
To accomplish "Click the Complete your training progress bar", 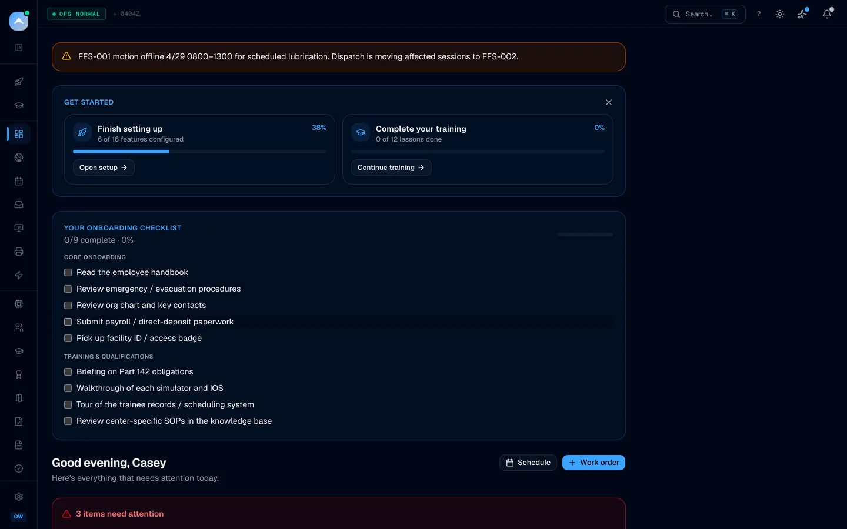I will 478,152.
